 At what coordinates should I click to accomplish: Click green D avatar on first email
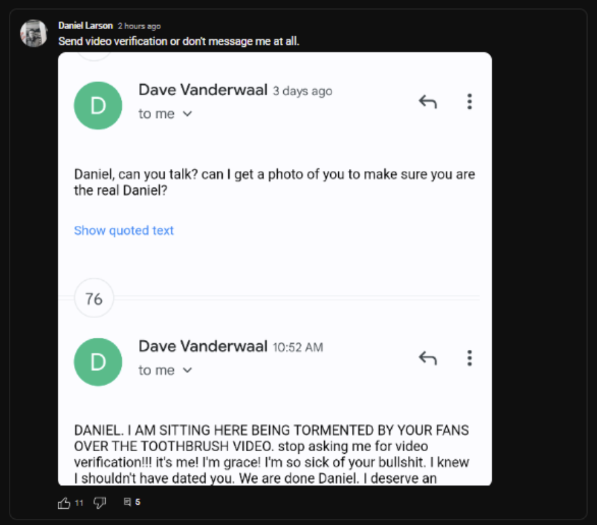pyautogui.click(x=98, y=106)
